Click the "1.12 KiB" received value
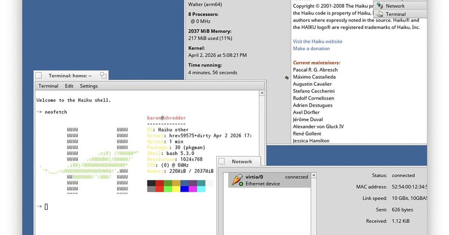The width and height of the screenshot is (449, 235). pos(400,221)
